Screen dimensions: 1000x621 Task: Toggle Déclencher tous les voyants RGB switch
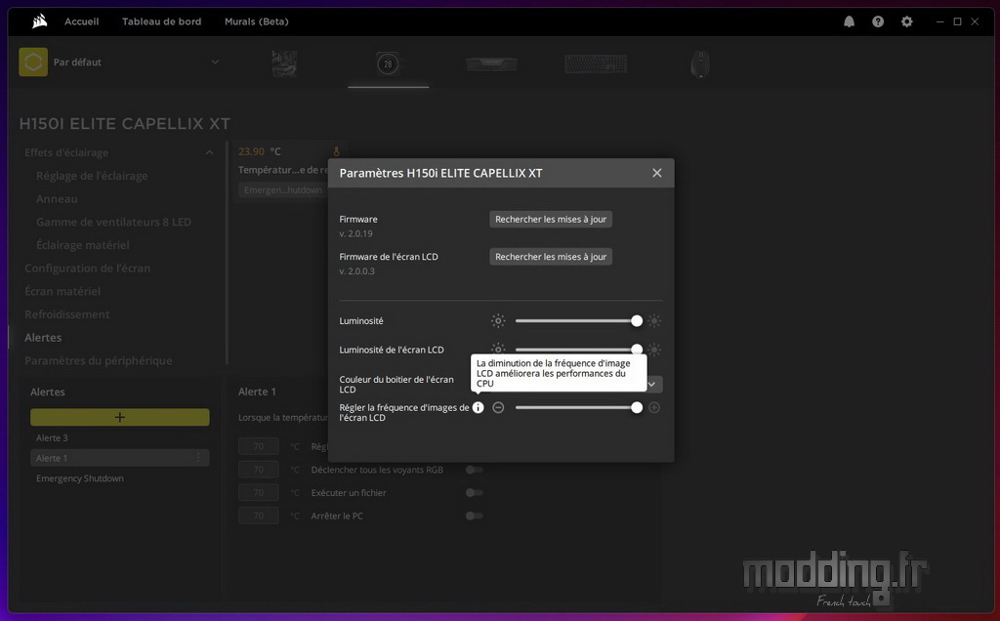(474, 470)
